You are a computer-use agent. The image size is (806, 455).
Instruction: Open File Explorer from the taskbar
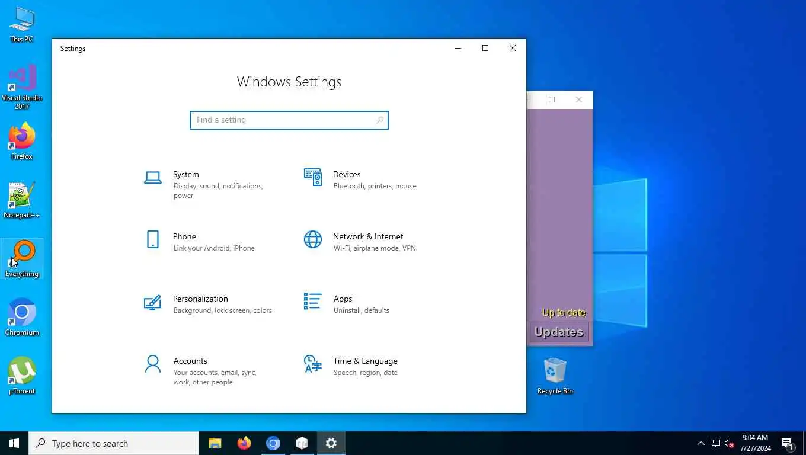click(215, 443)
